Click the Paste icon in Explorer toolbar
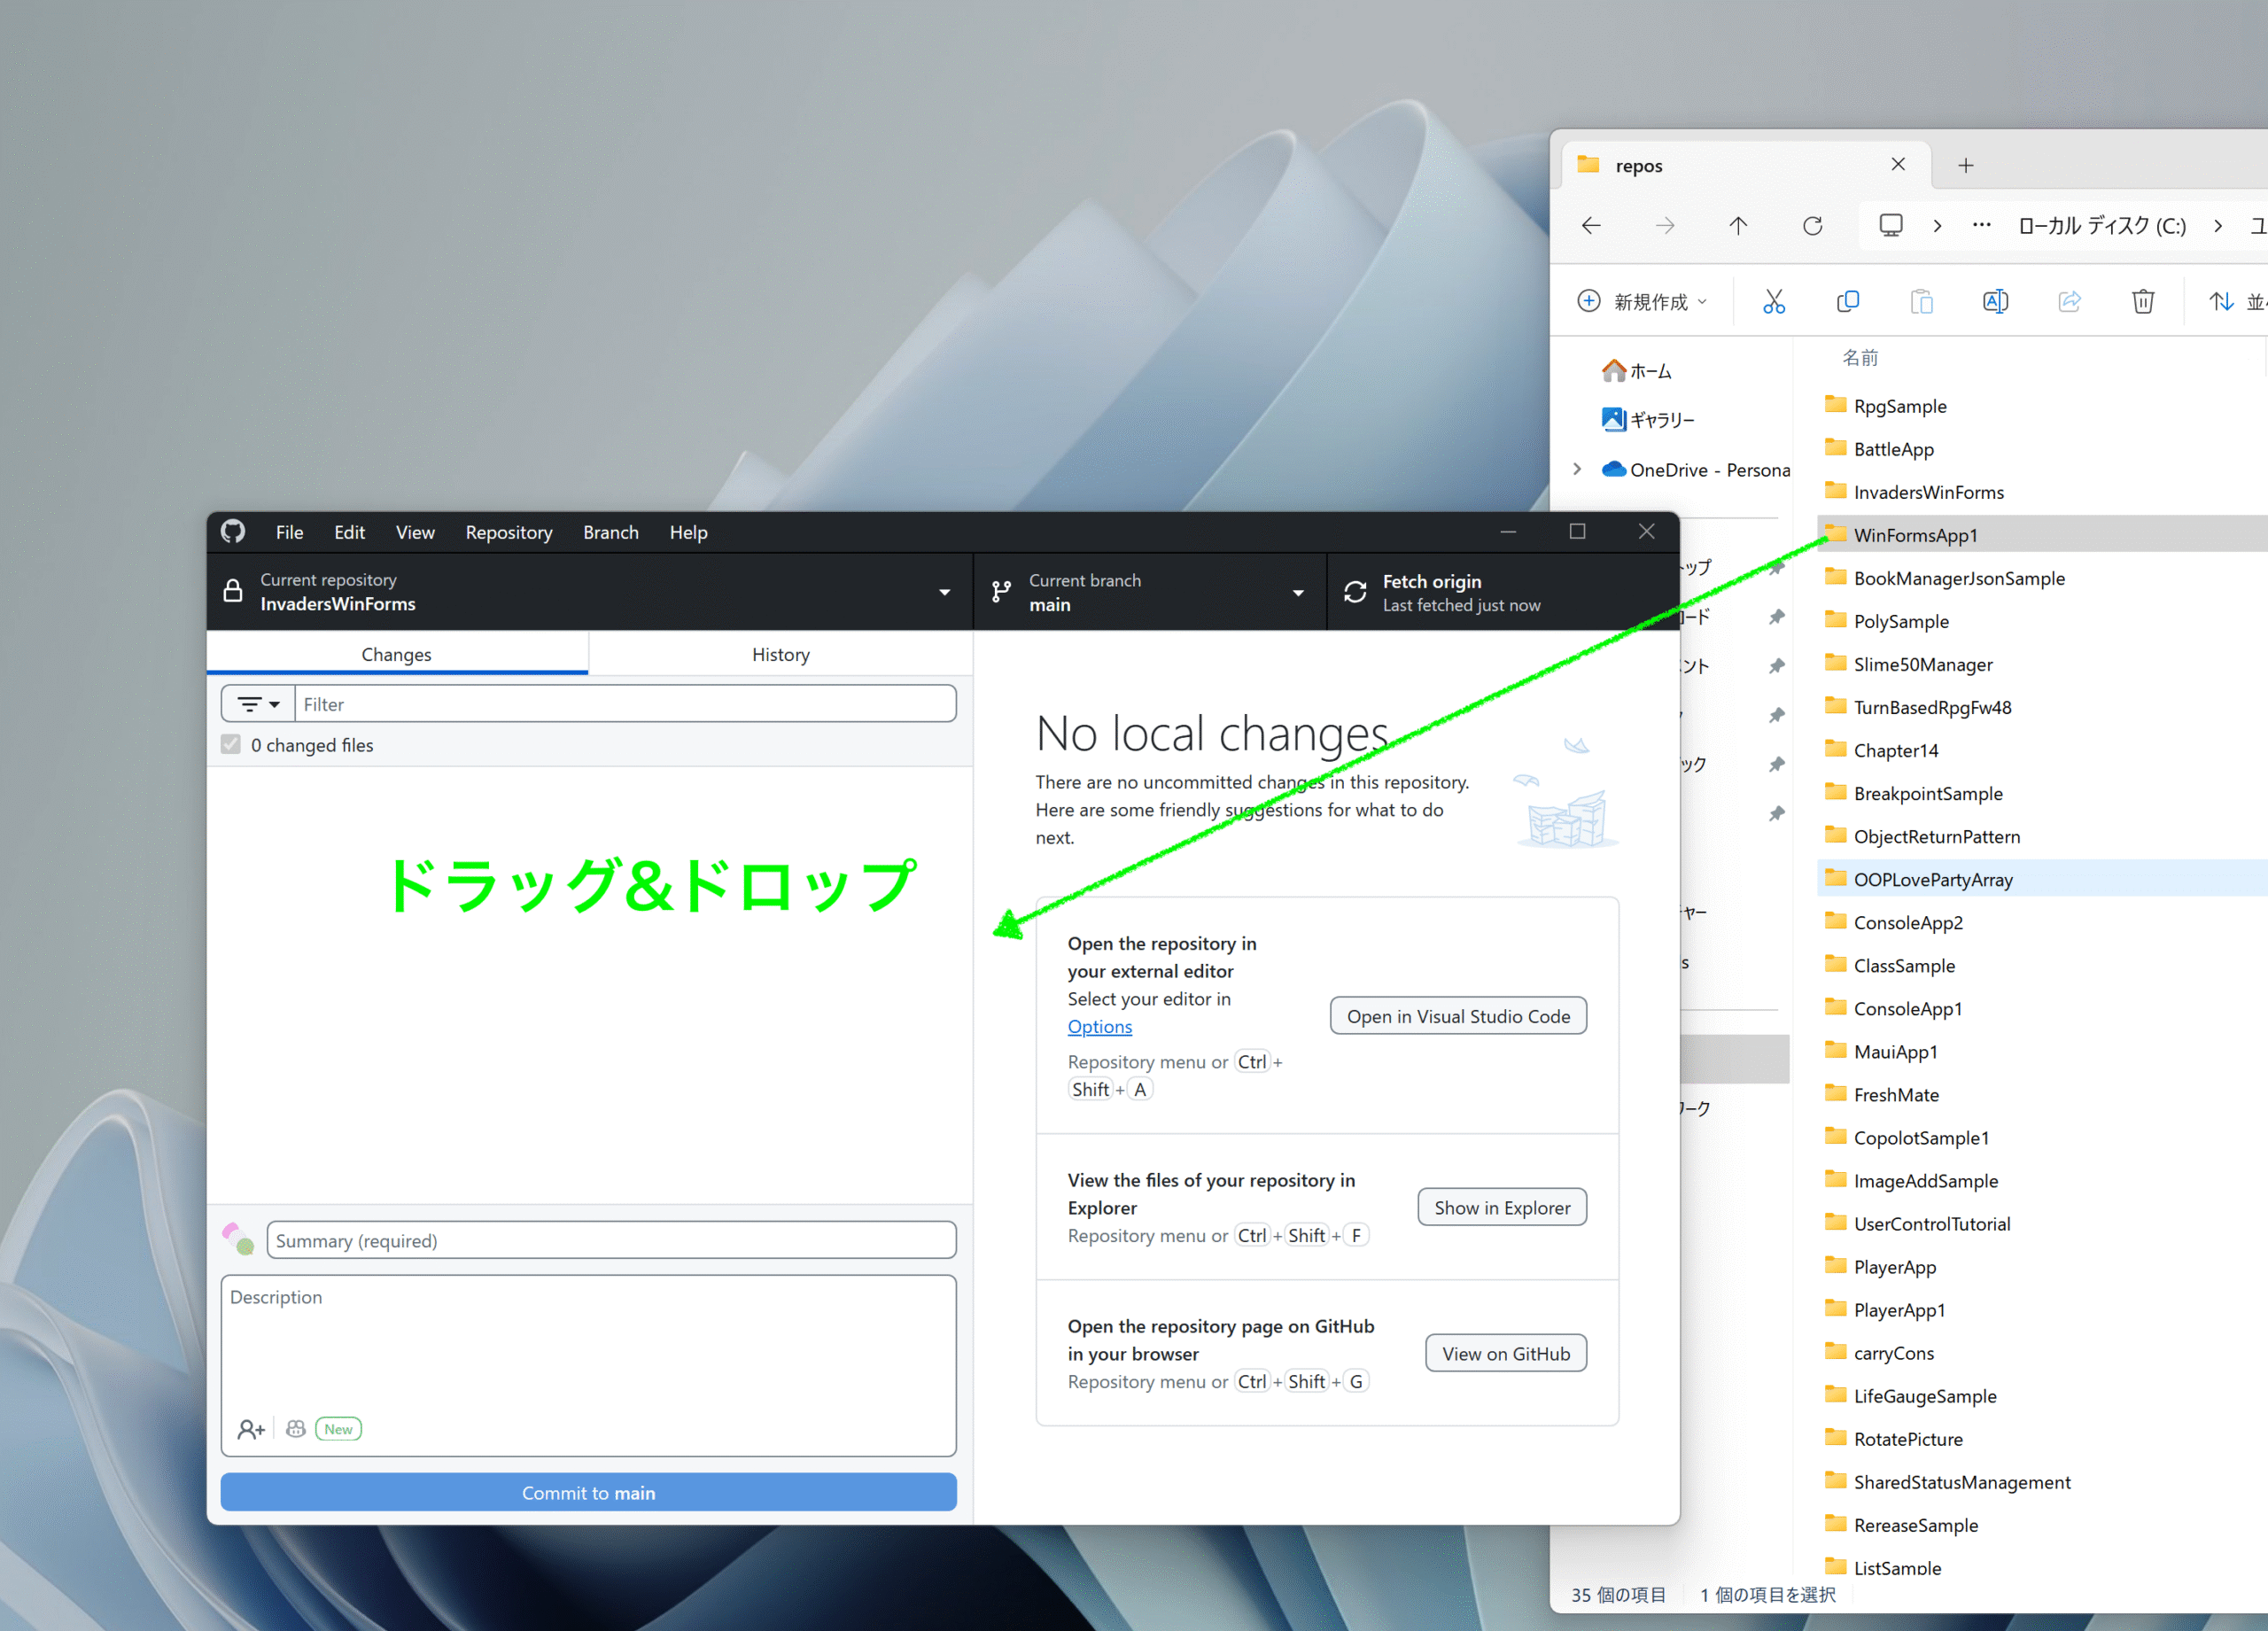 (x=1921, y=301)
